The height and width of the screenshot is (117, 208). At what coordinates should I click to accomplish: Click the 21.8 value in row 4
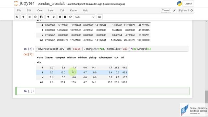click(x=117, y=68)
